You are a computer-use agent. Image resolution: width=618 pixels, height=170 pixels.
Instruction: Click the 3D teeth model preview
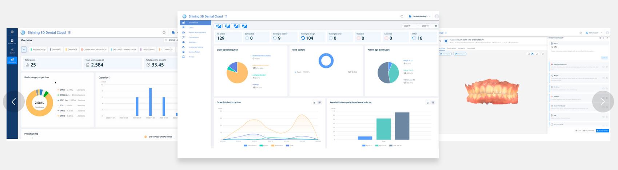493,92
